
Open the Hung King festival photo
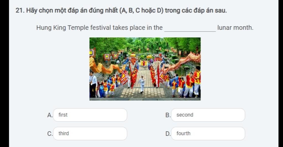tap(145, 69)
